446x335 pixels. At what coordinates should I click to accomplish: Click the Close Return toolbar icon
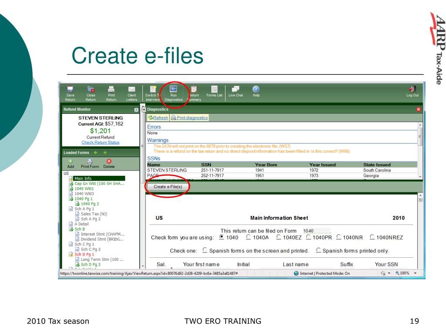coord(91,93)
